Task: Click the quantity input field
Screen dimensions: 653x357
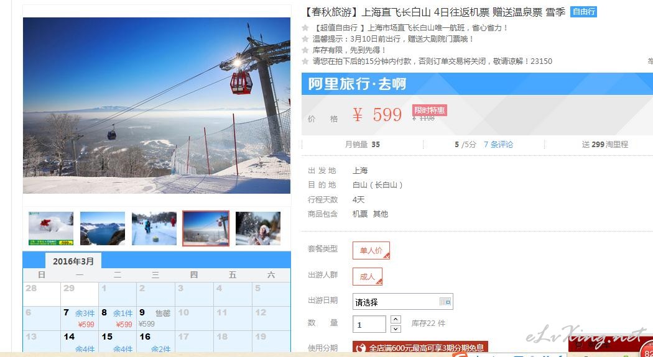Action: 369,324
